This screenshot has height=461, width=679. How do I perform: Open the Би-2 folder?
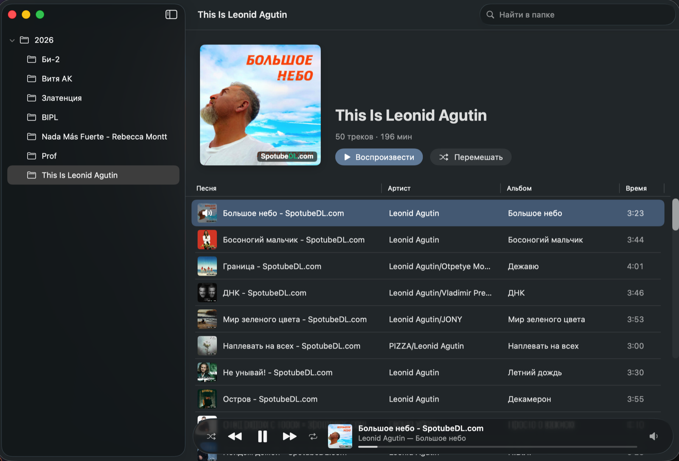(x=93, y=59)
